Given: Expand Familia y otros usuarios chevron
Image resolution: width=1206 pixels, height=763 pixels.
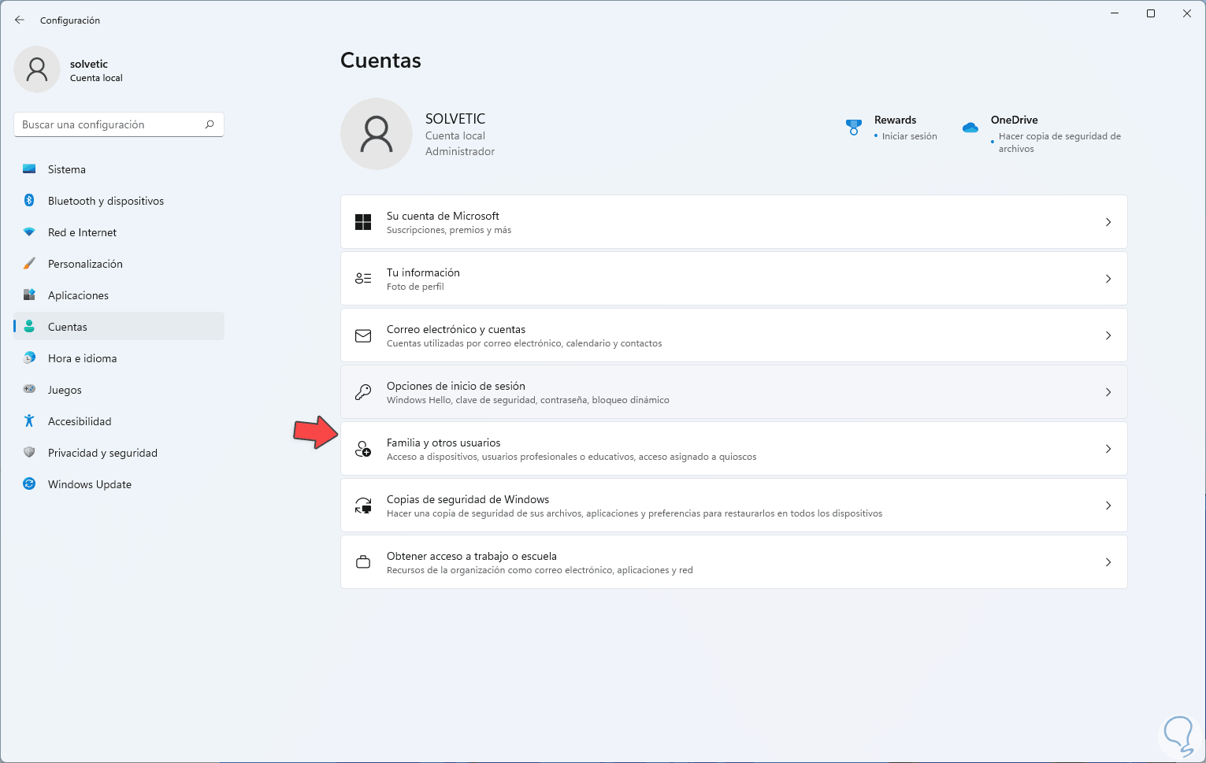Looking at the screenshot, I should (x=1108, y=449).
